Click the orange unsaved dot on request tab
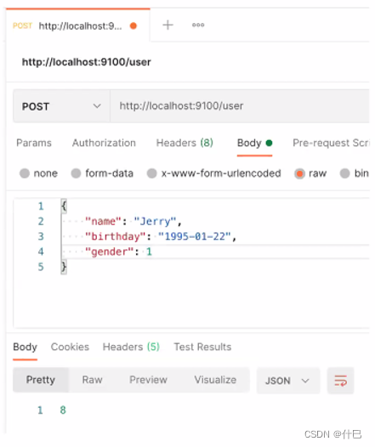 click(x=134, y=26)
